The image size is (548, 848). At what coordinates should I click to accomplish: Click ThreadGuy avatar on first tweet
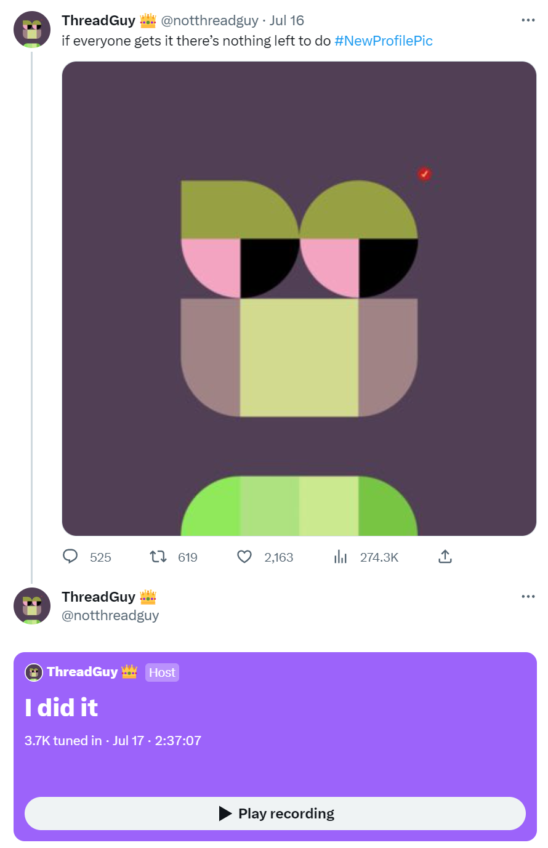(32, 29)
